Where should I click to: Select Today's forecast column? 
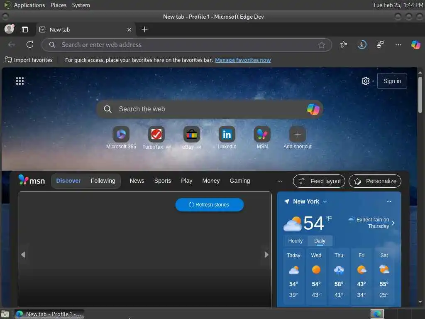coord(293,276)
